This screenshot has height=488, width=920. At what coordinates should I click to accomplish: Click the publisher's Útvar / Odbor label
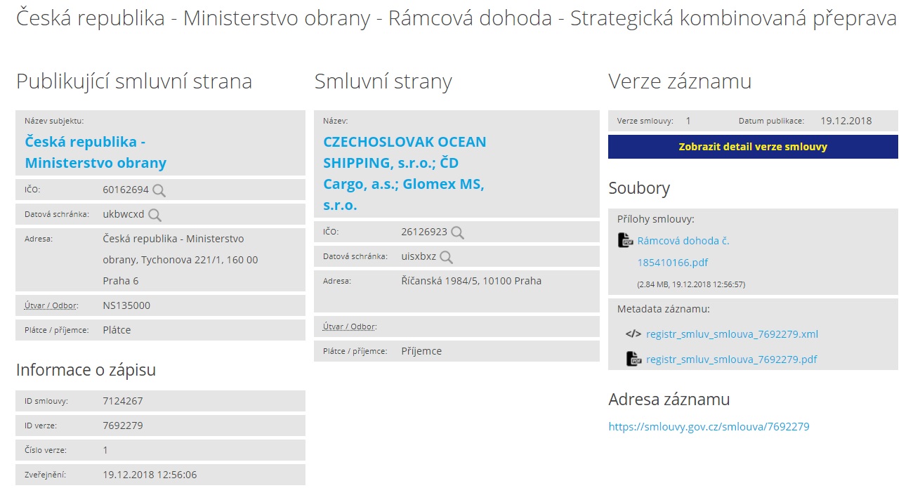tap(51, 305)
